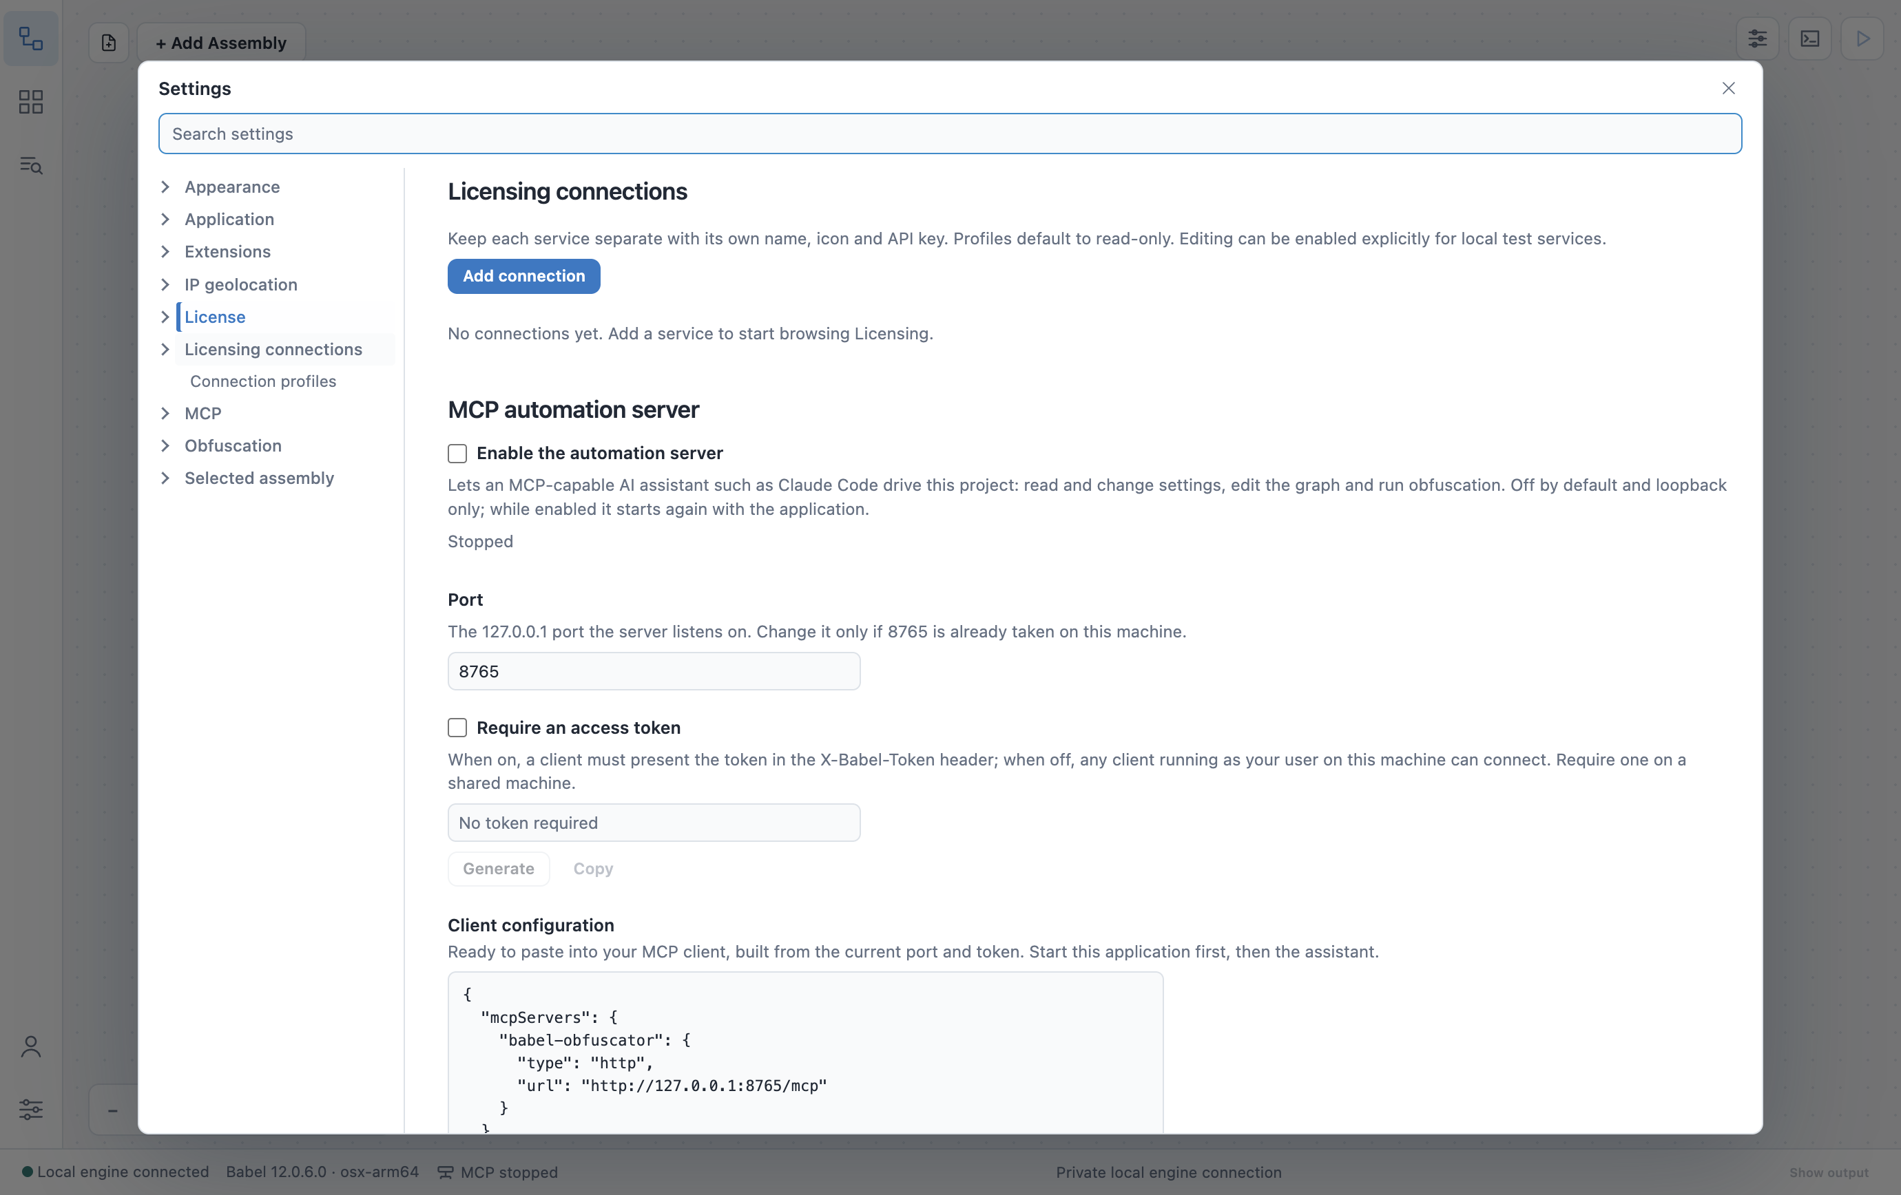Click the MCP stopped status icon
The width and height of the screenshot is (1901, 1195).
tap(445, 1172)
